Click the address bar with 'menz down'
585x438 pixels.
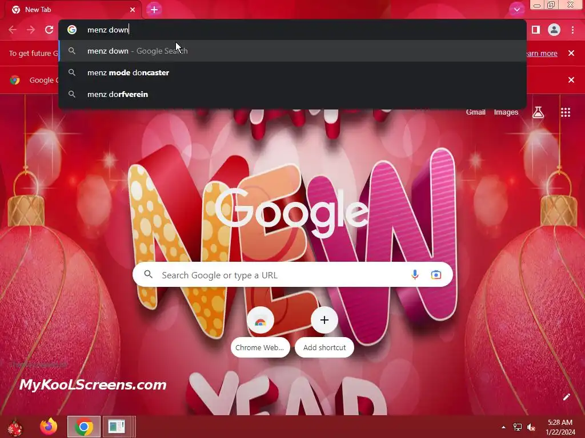(292, 30)
